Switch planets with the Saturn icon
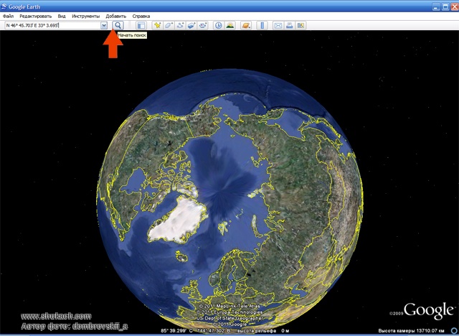The image size is (459, 336). click(x=246, y=25)
